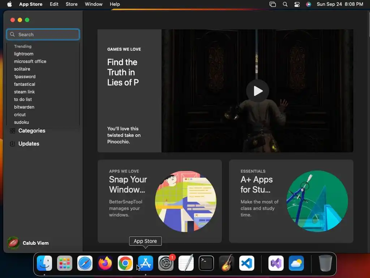Play the Lies of P video

[x=257, y=91]
